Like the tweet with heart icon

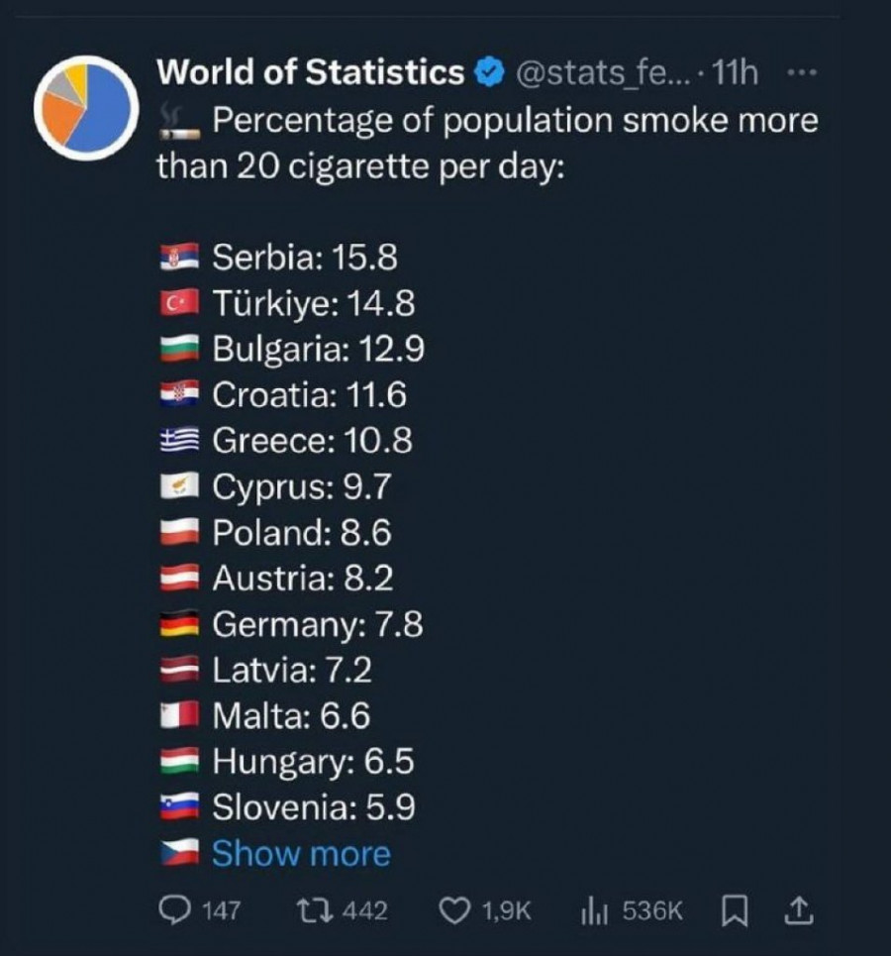tap(454, 910)
